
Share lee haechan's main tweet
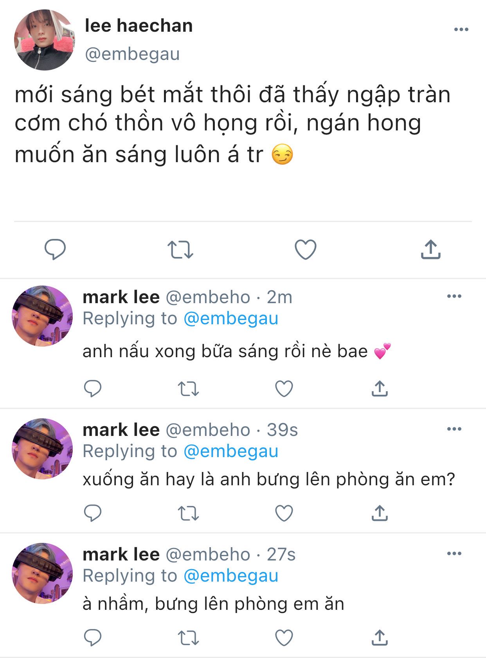tap(430, 249)
